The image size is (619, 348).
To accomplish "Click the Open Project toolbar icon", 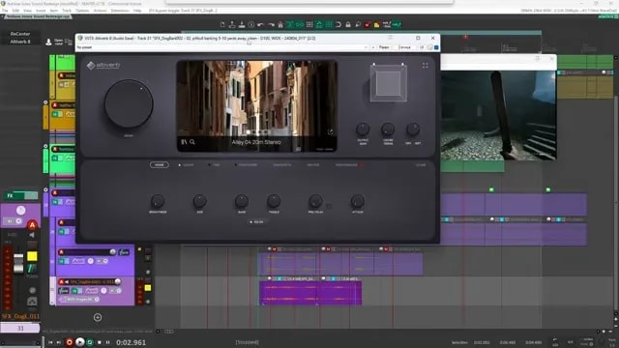I will pos(232,24).
